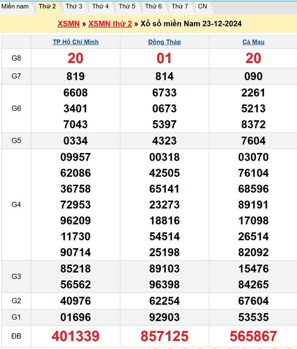Image resolution: width=297 pixels, height=349 pixels.
Task: Click Cà Mau G7 number 090
Action: coord(253,76)
